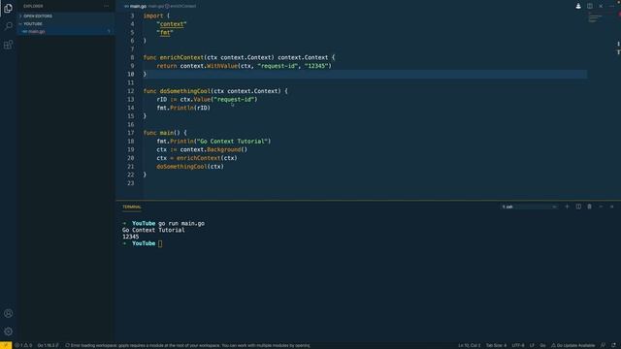Screen dimensions: 621x349
Task: Open the terminal shell selector dropdown
Action: point(529,206)
